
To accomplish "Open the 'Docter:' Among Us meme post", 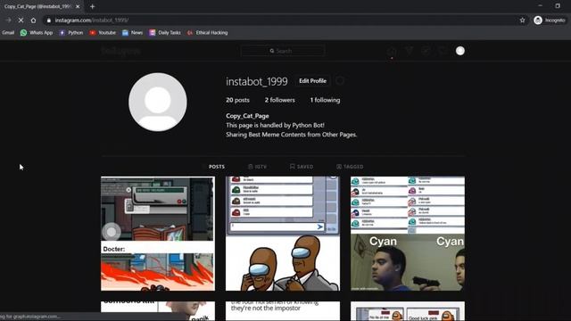I will click(x=158, y=234).
